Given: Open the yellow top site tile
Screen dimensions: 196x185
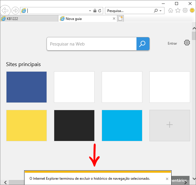Looking at the screenshot, I should pos(27,125).
